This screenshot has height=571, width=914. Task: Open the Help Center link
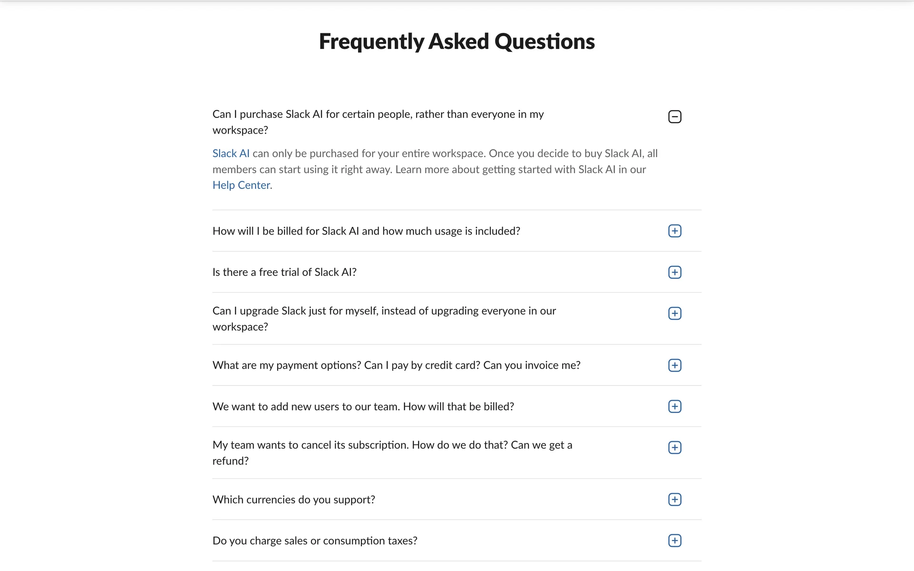click(241, 185)
